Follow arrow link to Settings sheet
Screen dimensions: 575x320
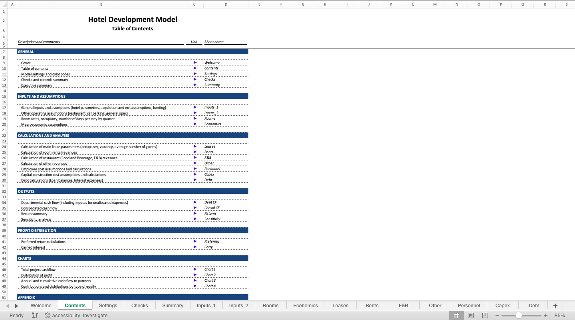[x=195, y=74]
